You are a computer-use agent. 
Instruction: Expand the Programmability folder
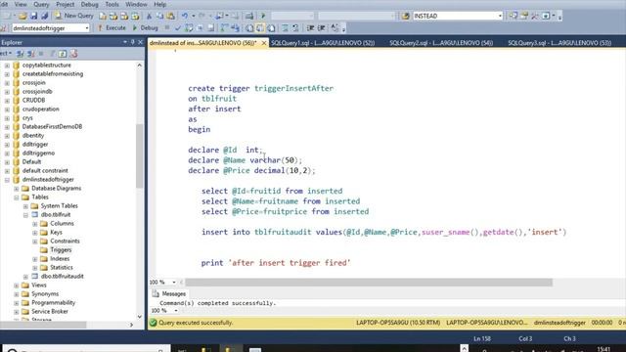coord(17,302)
